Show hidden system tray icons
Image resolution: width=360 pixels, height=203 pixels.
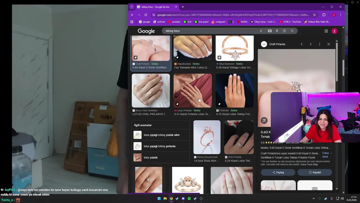[314, 198]
